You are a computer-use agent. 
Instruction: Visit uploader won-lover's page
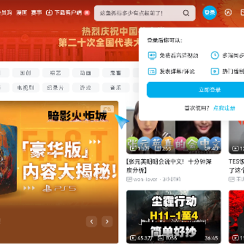(145, 180)
